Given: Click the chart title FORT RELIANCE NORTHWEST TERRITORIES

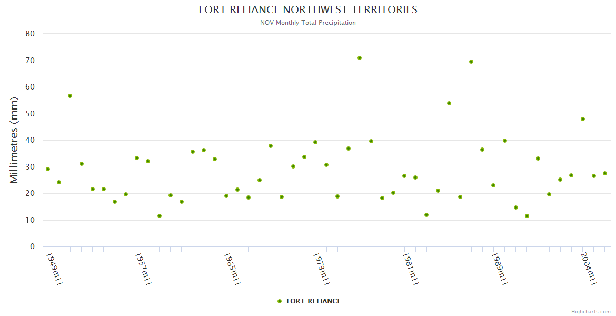Looking at the screenshot, I should (x=308, y=10).
